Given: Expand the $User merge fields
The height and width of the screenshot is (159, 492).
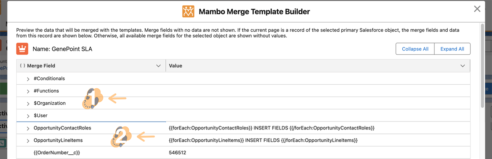Looking at the screenshot, I should coord(28,116).
